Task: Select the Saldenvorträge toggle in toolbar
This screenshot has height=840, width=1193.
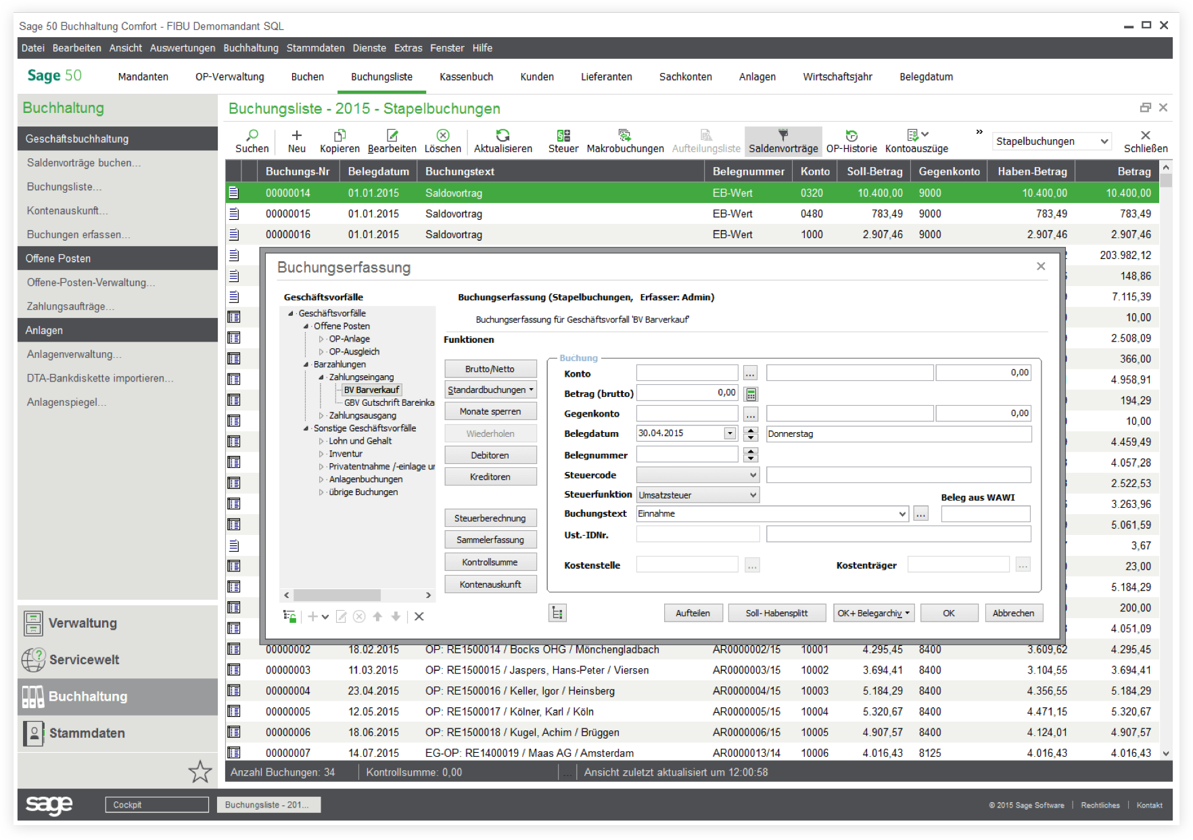Action: [783, 141]
